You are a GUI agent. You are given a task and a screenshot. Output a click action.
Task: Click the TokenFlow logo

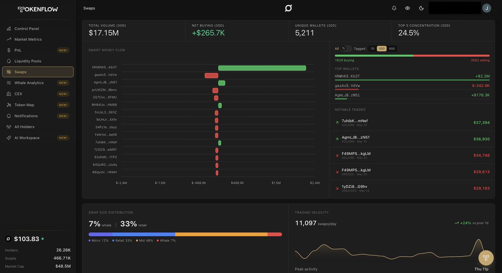pyautogui.click(x=38, y=9)
